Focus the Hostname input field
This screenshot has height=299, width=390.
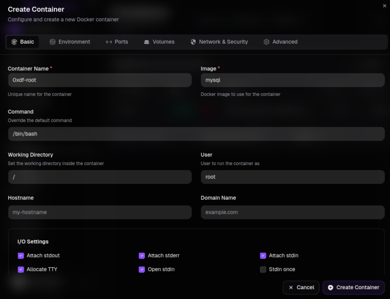click(x=100, y=213)
